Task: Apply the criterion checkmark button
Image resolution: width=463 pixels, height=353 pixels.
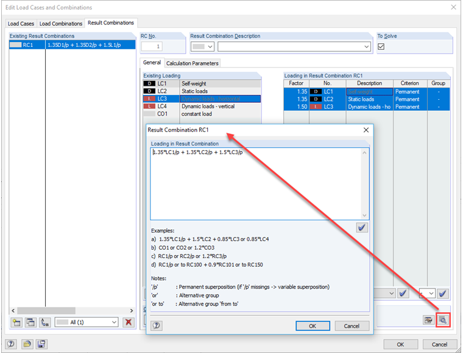Action: tap(403, 293)
